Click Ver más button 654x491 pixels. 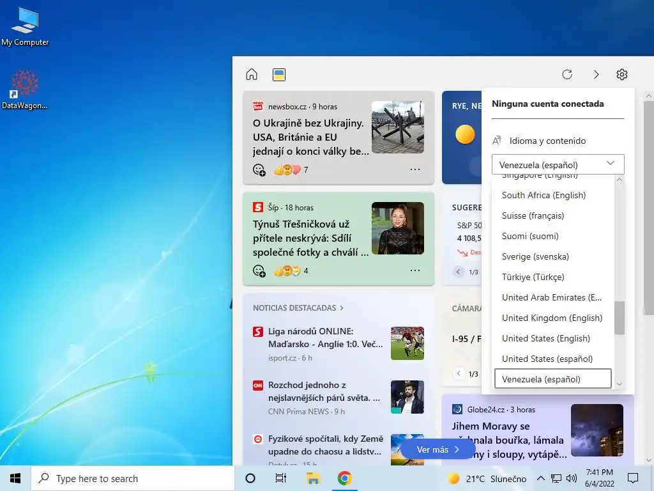coord(437,449)
